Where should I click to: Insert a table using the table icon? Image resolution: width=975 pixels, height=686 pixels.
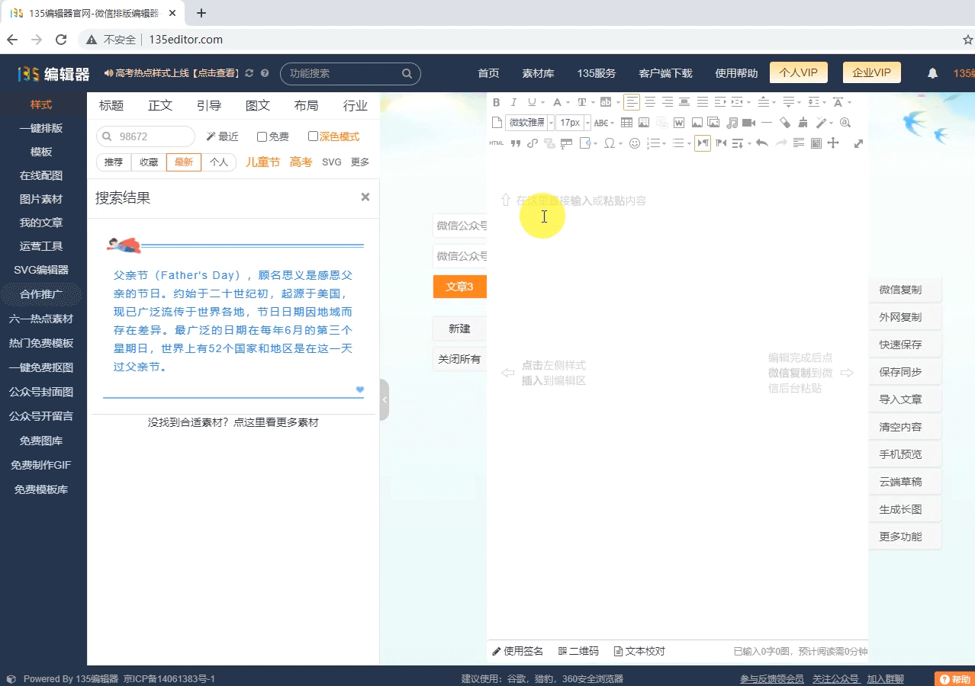(626, 123)
